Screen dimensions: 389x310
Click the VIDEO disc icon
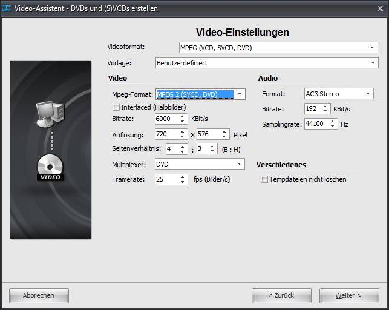point(50,168)
